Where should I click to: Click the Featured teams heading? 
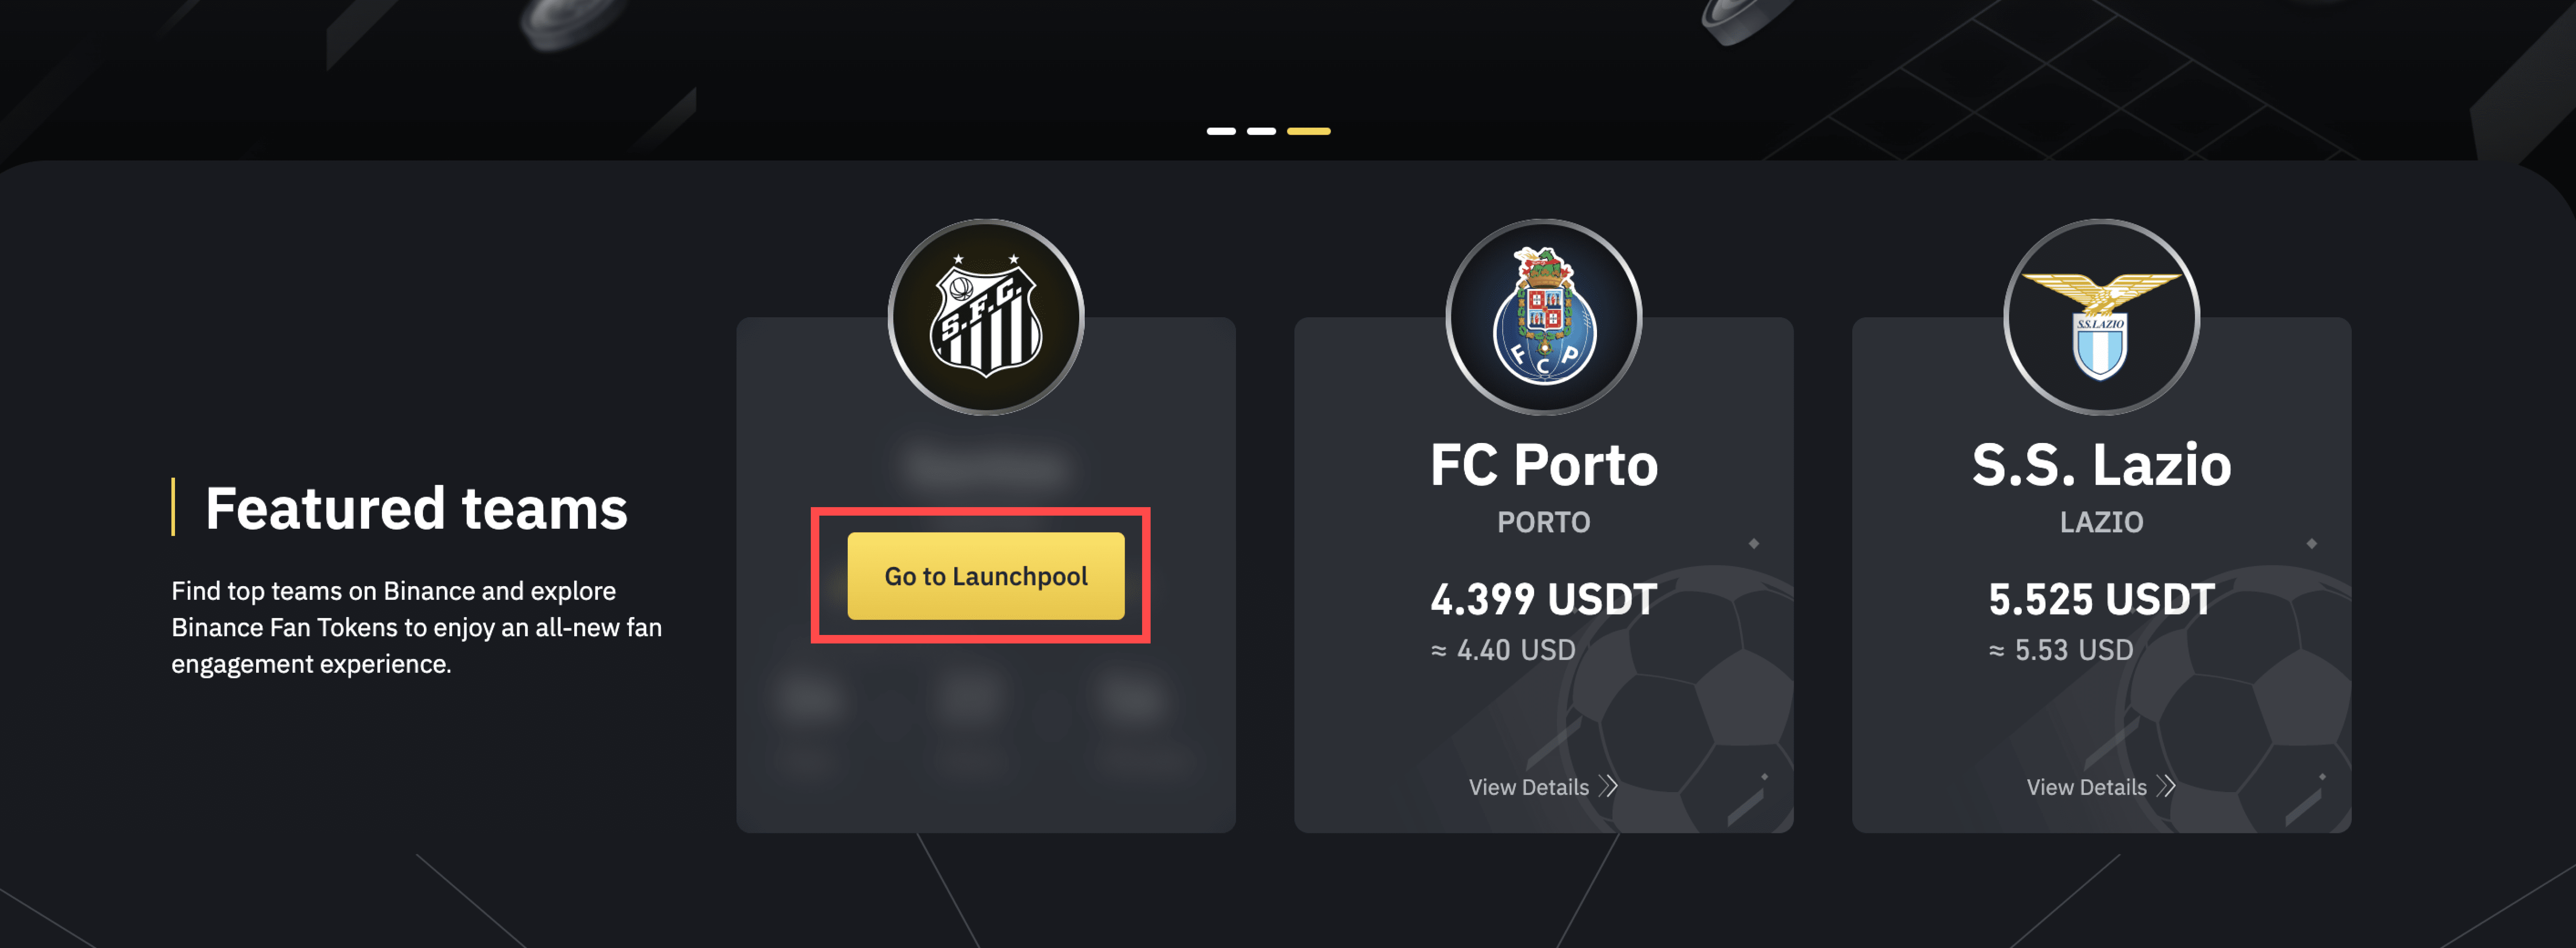point(416,508)
